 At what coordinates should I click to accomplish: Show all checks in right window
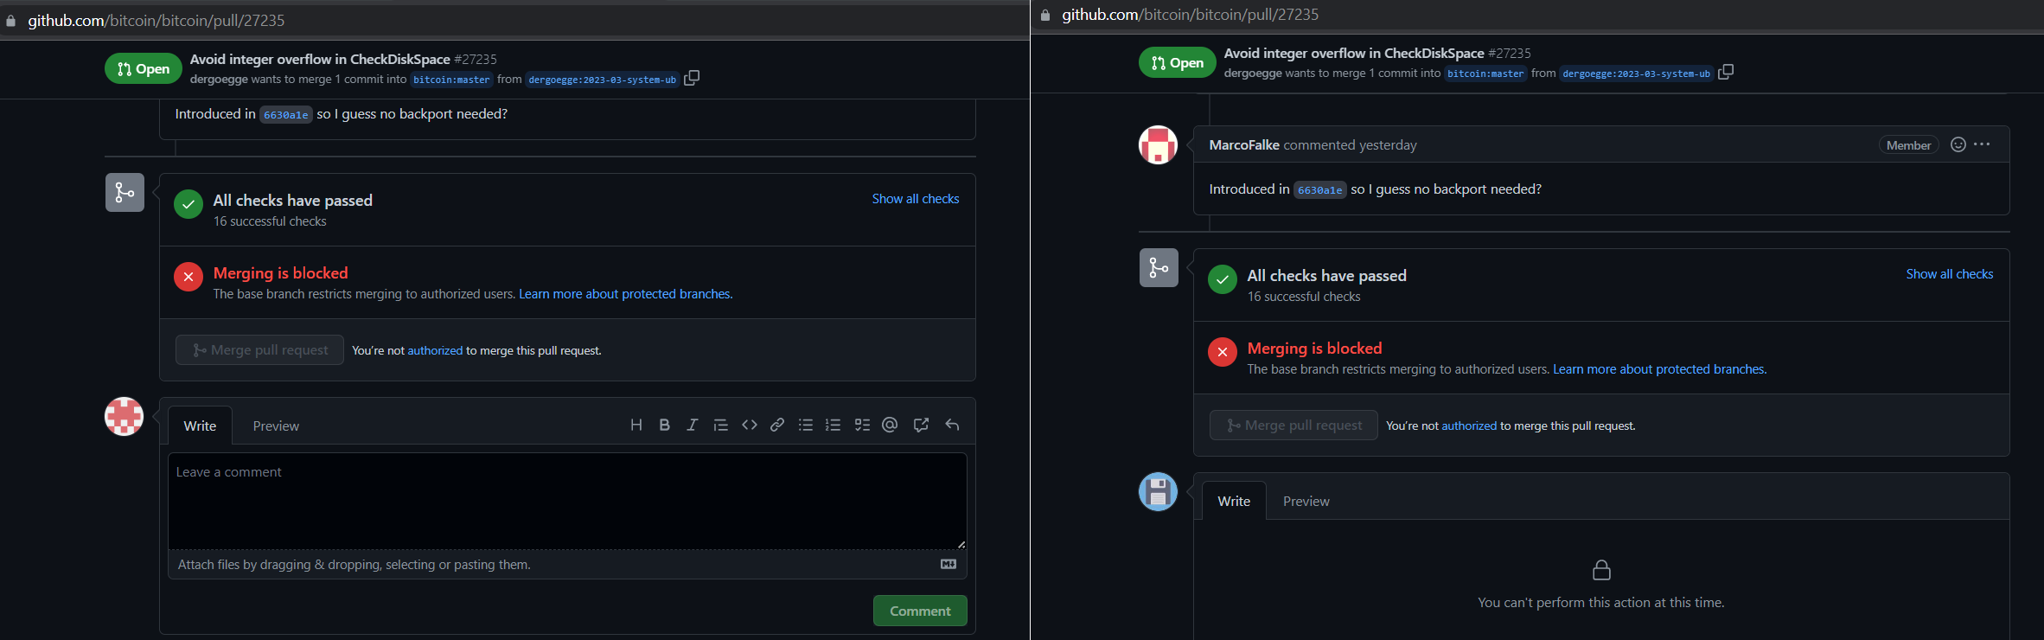click(x=1950, y=273)
